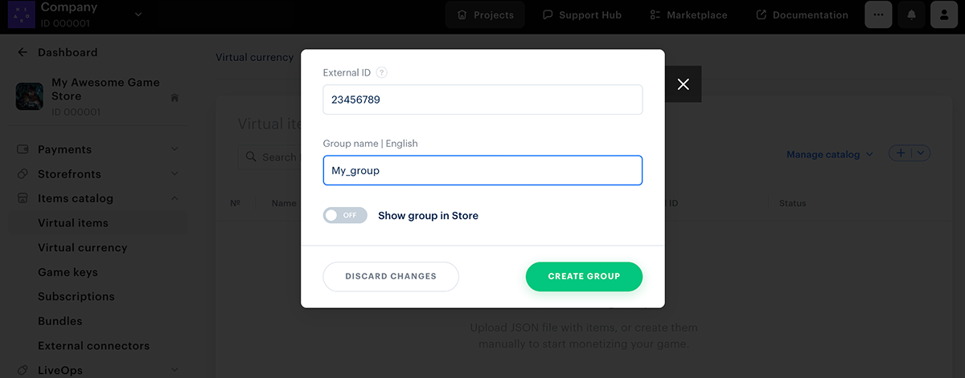Click the My Awesome Game Store thumbnail
The image size is (965, 378).
coord(30,96)
